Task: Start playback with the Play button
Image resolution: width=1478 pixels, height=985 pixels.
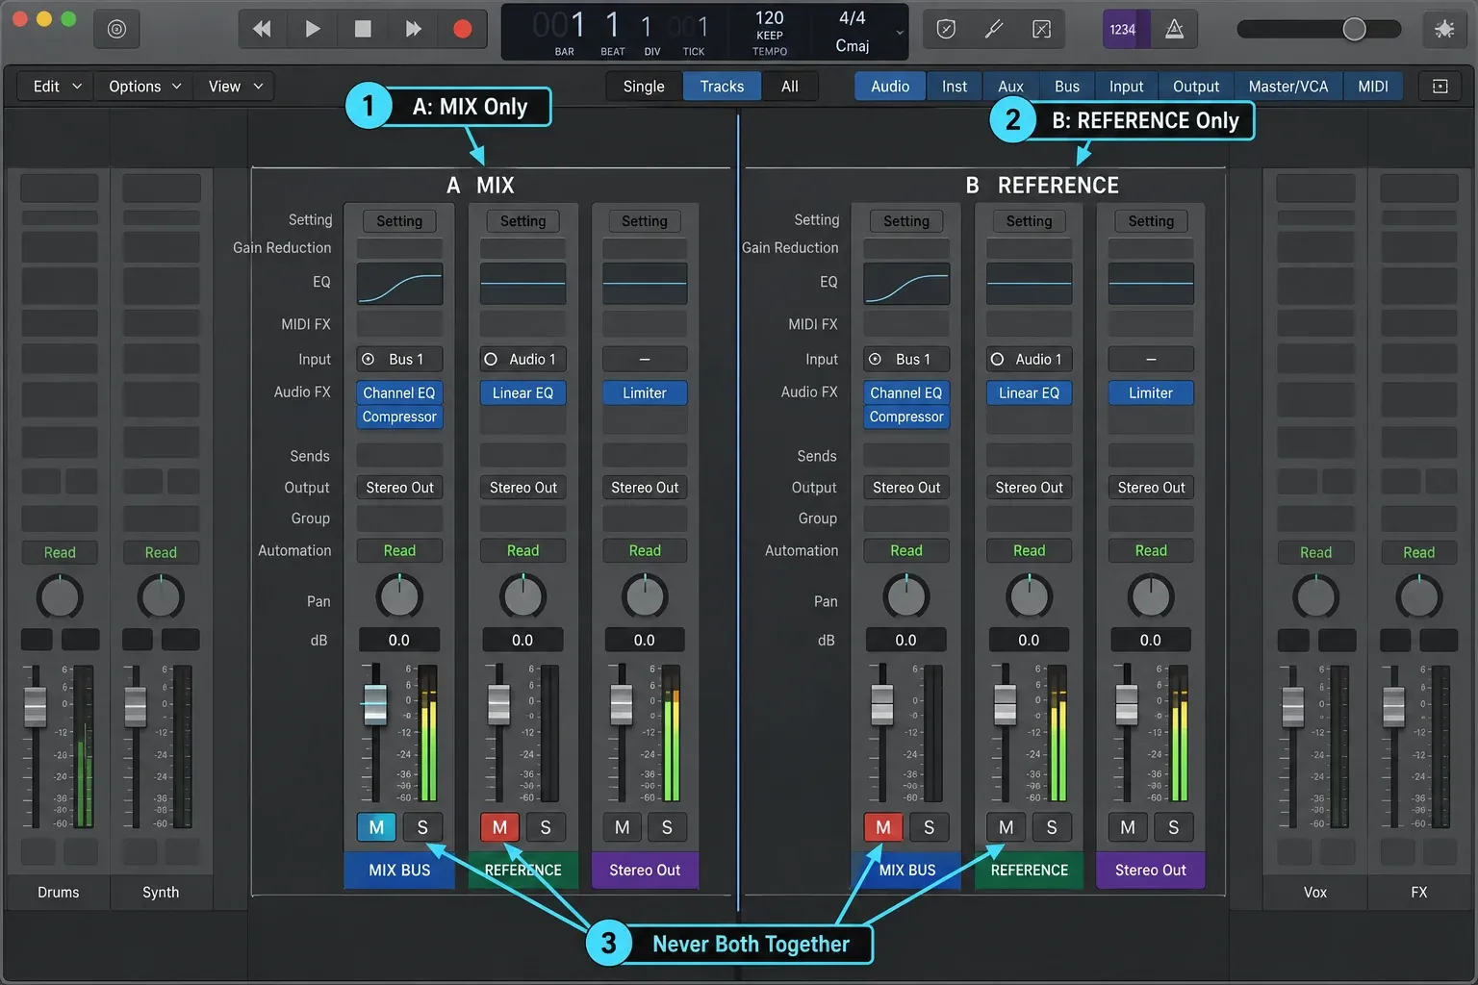Action: (x=313, y=29)
